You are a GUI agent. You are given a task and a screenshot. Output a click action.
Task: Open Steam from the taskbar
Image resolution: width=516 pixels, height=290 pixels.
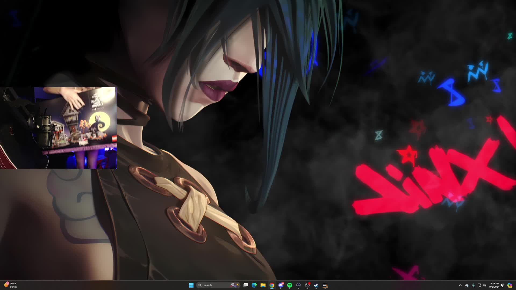[x=316, y=285]
